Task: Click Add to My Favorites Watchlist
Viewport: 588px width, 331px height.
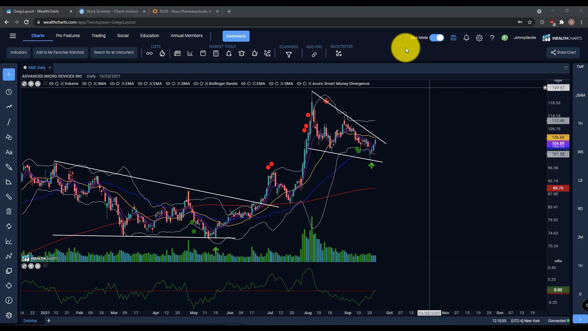Action: pyautogui.click(x=60, y=52)
